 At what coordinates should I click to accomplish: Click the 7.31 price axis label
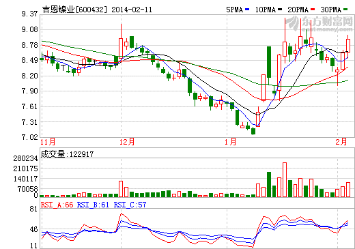pyautogui.click(x=29, y=122)
